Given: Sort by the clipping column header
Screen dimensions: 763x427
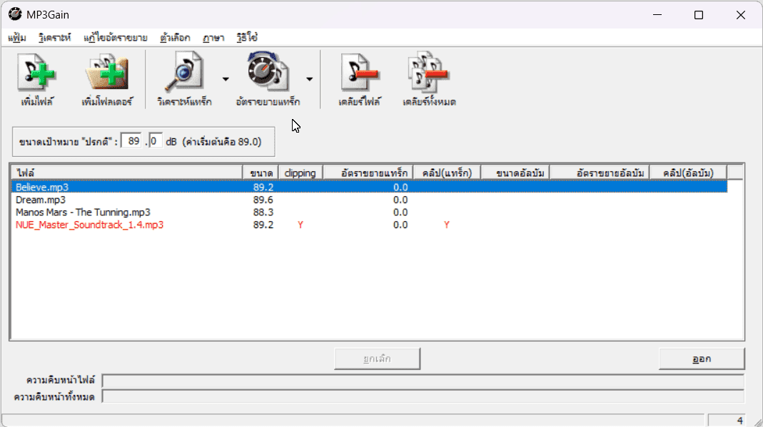Looking at the screenshot, I should pyautogui.click(x=300, y=173).
